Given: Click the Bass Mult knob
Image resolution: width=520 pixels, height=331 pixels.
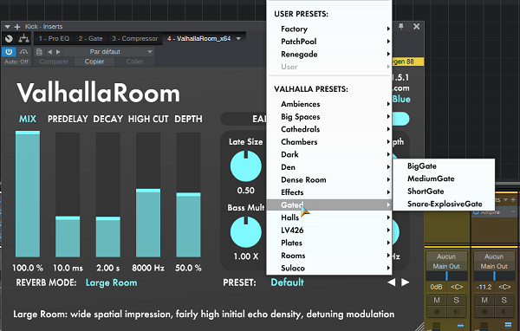Looking at the screenshot, I should (246, 232).
